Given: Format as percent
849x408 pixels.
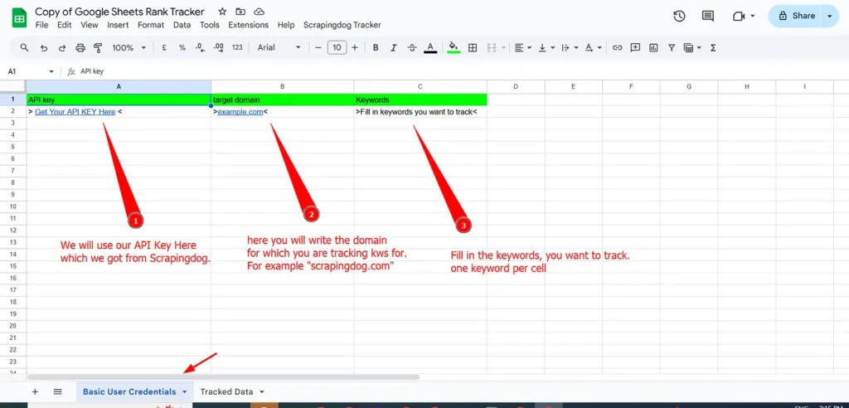Looking at the screenshot, I should point(182,47).
